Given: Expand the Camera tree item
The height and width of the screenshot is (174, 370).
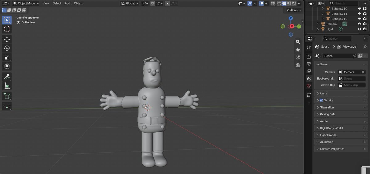Looking at the screenshot, I should [x=318, y=24].
